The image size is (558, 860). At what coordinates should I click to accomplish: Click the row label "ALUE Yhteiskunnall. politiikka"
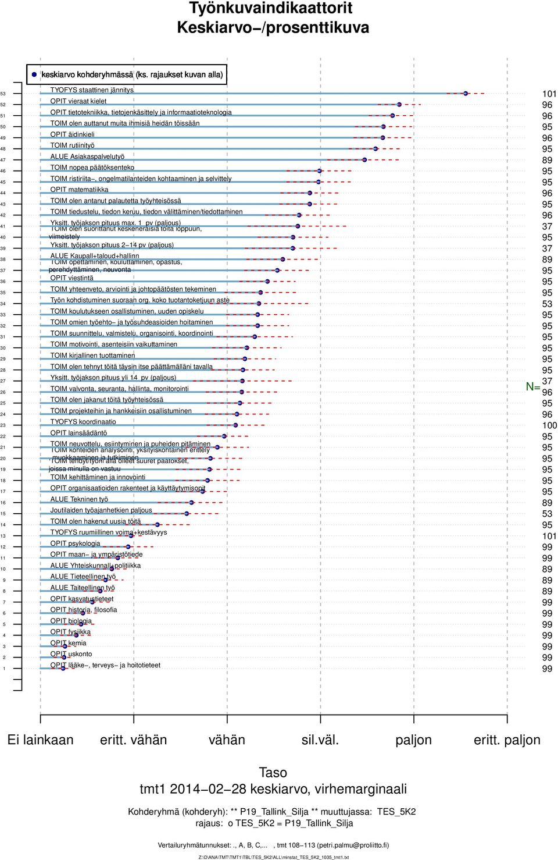click(x=95, y=566)
